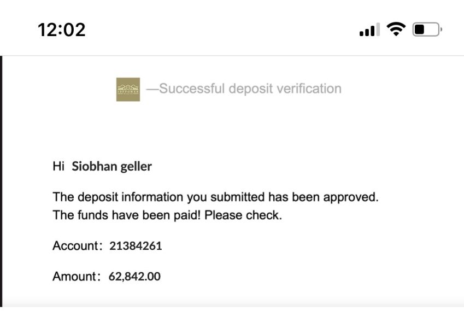Click the gold company logo
This screenshot has width=464, height=328.
(128, 89)
